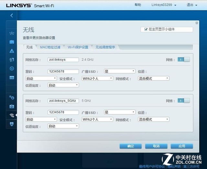Open 5 GHz 网络模式 dropdown
The image size is (207, 169).
pyautogui.click(x=154, y=119)
